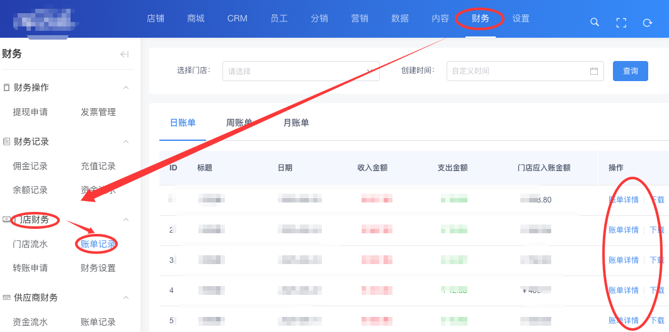
Task: Open the 设置 top menu
Action: click(x=521, y=18)
